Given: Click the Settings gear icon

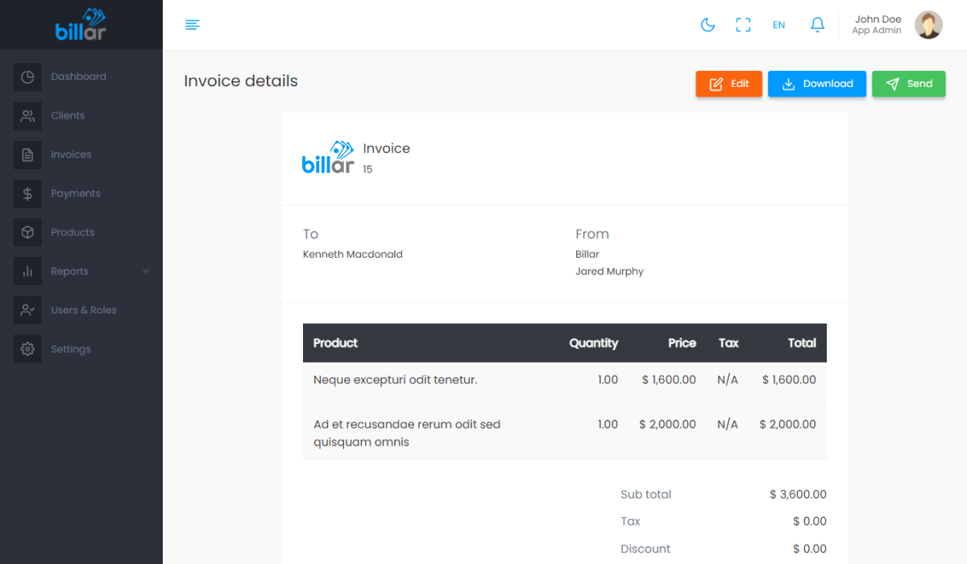Looking at the screenshot, I should click(x=27, y=349).
